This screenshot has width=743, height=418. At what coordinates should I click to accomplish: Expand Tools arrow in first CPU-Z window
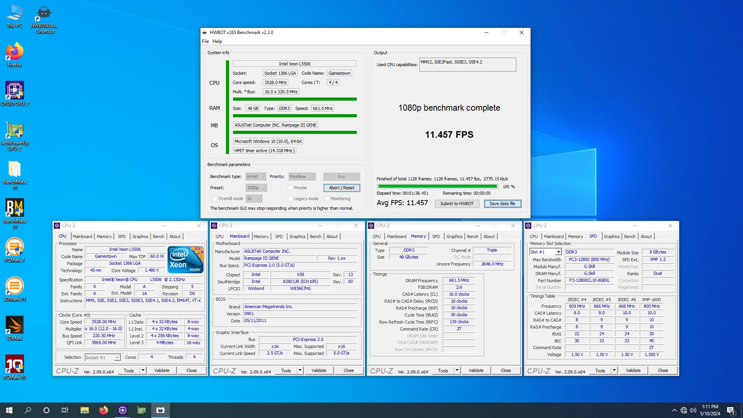(143, 370)
